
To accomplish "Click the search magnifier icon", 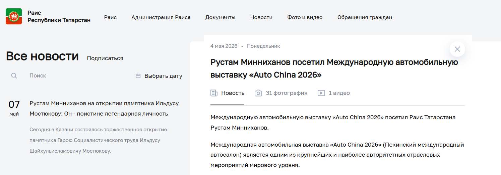I will (14, 76).
